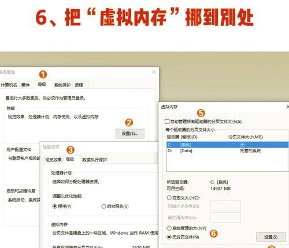Choose 后台服务 processor scheduling option

tap(103, 206)
